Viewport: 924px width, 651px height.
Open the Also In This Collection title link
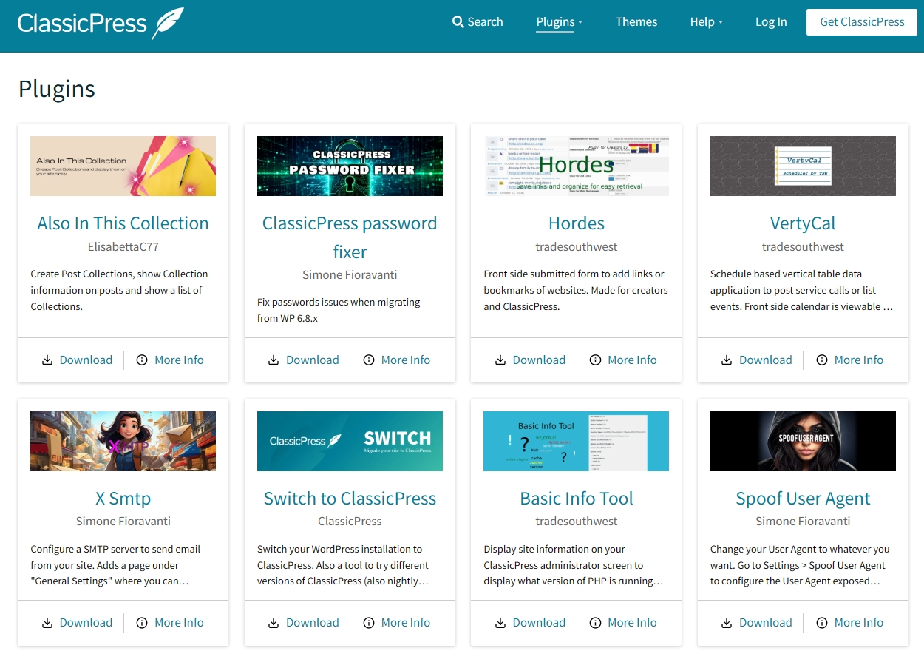click(123, 223)
